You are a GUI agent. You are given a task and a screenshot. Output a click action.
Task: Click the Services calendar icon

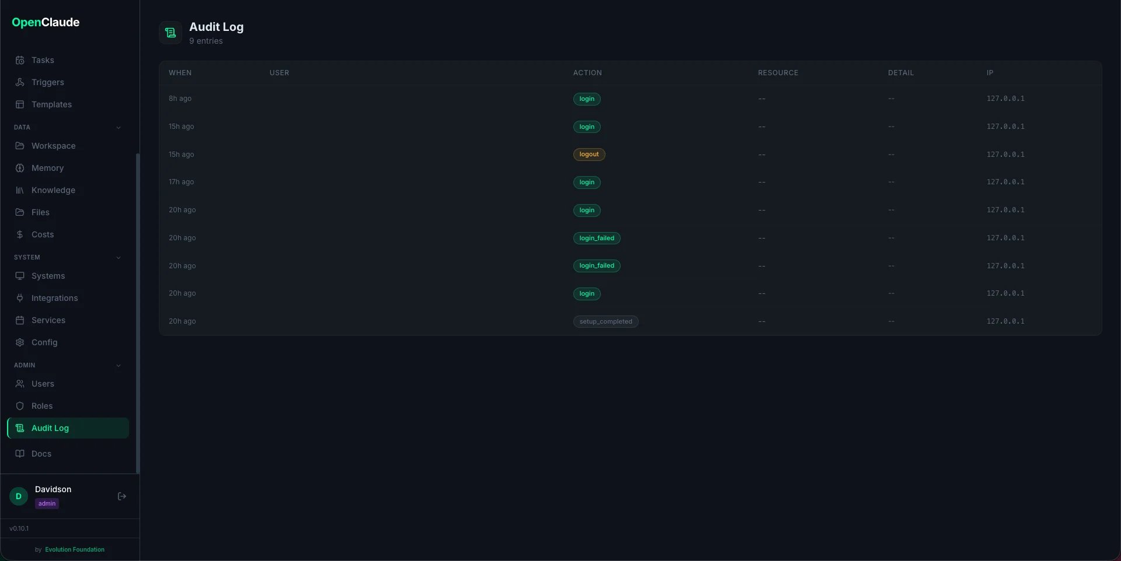(x=20, y=320)
